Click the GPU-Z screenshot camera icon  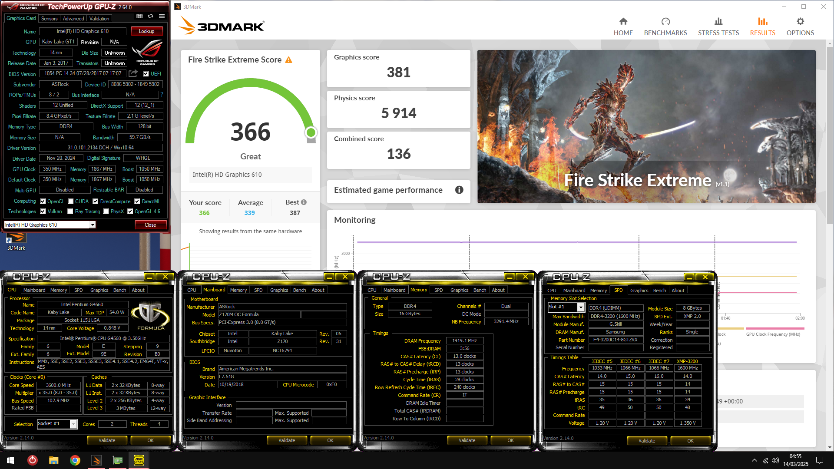pos(139,17)
